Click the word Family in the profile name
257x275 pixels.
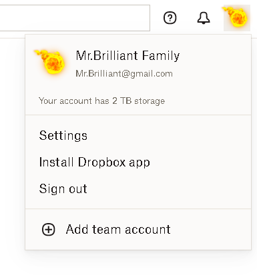[161, 55]
